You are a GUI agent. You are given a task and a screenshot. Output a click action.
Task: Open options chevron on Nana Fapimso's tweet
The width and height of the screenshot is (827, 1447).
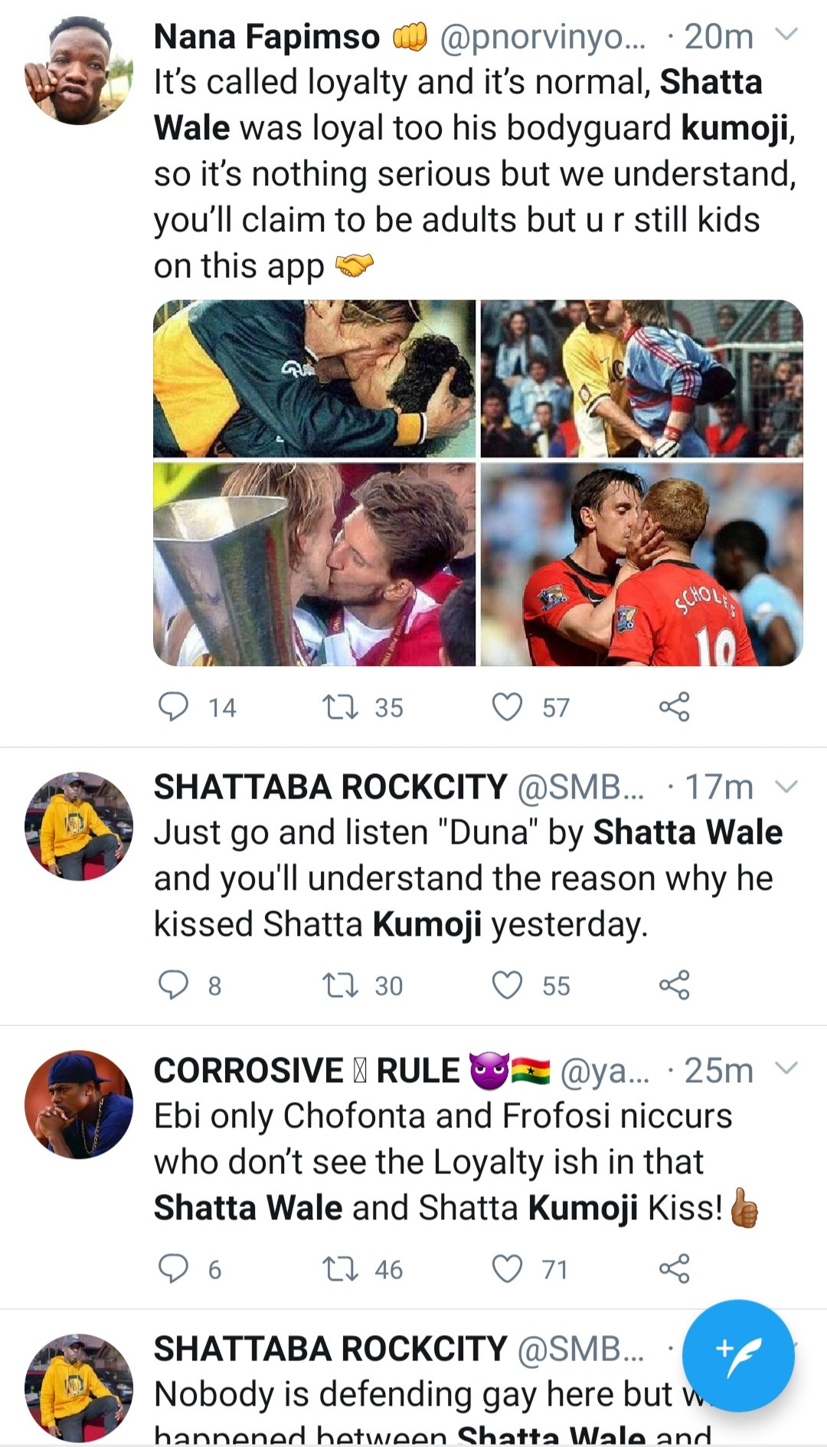tap(786, 34)
